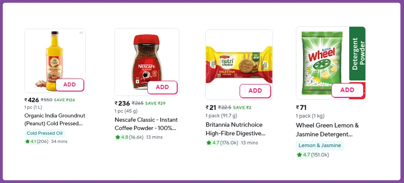Click the green star rating for Nutrichoice

209,143
